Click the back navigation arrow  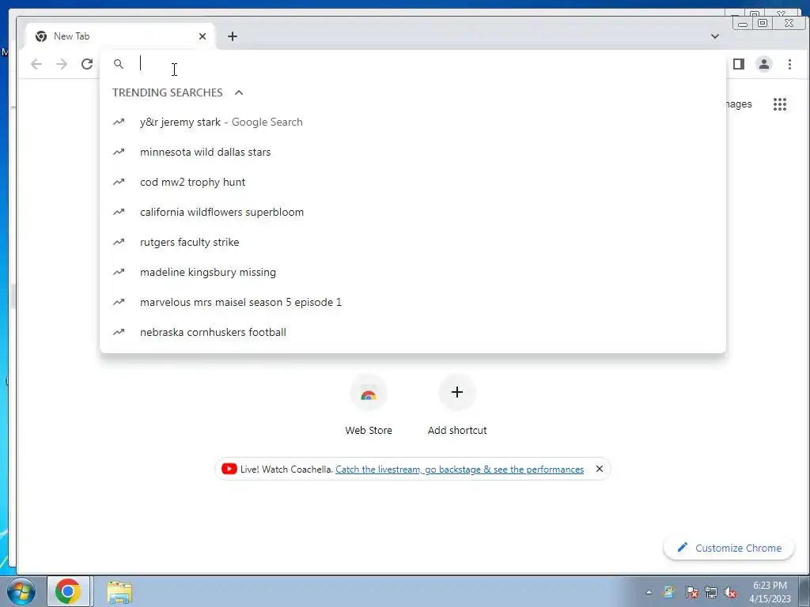[36, 64]
